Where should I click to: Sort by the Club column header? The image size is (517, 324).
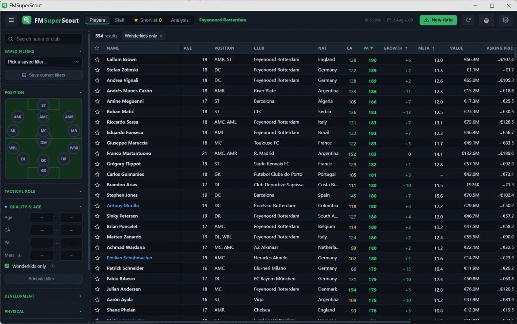(x=259, y=48)
